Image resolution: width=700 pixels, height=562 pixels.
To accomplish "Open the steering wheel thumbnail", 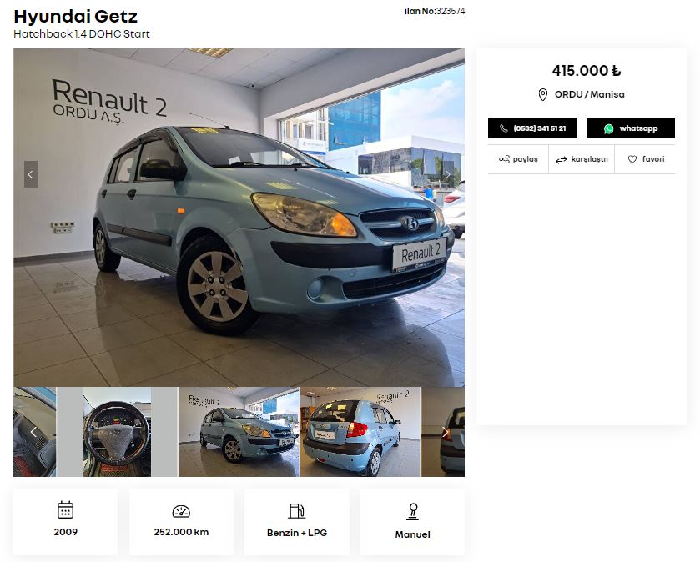I will pyautogui.click(x=117, y=432).
